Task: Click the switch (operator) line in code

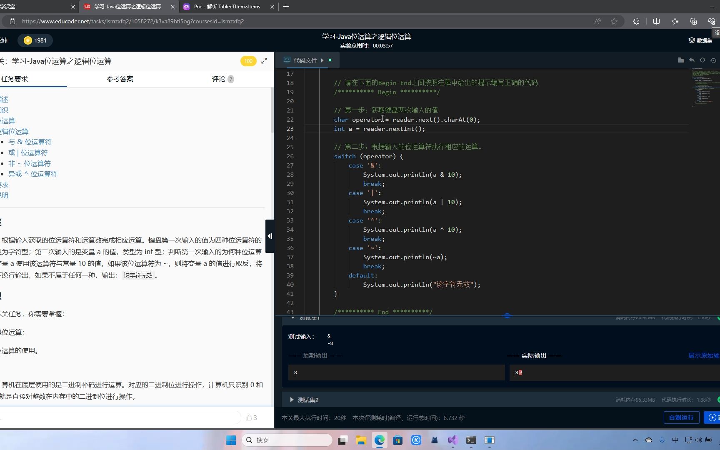Action: [x=369, y=156]
